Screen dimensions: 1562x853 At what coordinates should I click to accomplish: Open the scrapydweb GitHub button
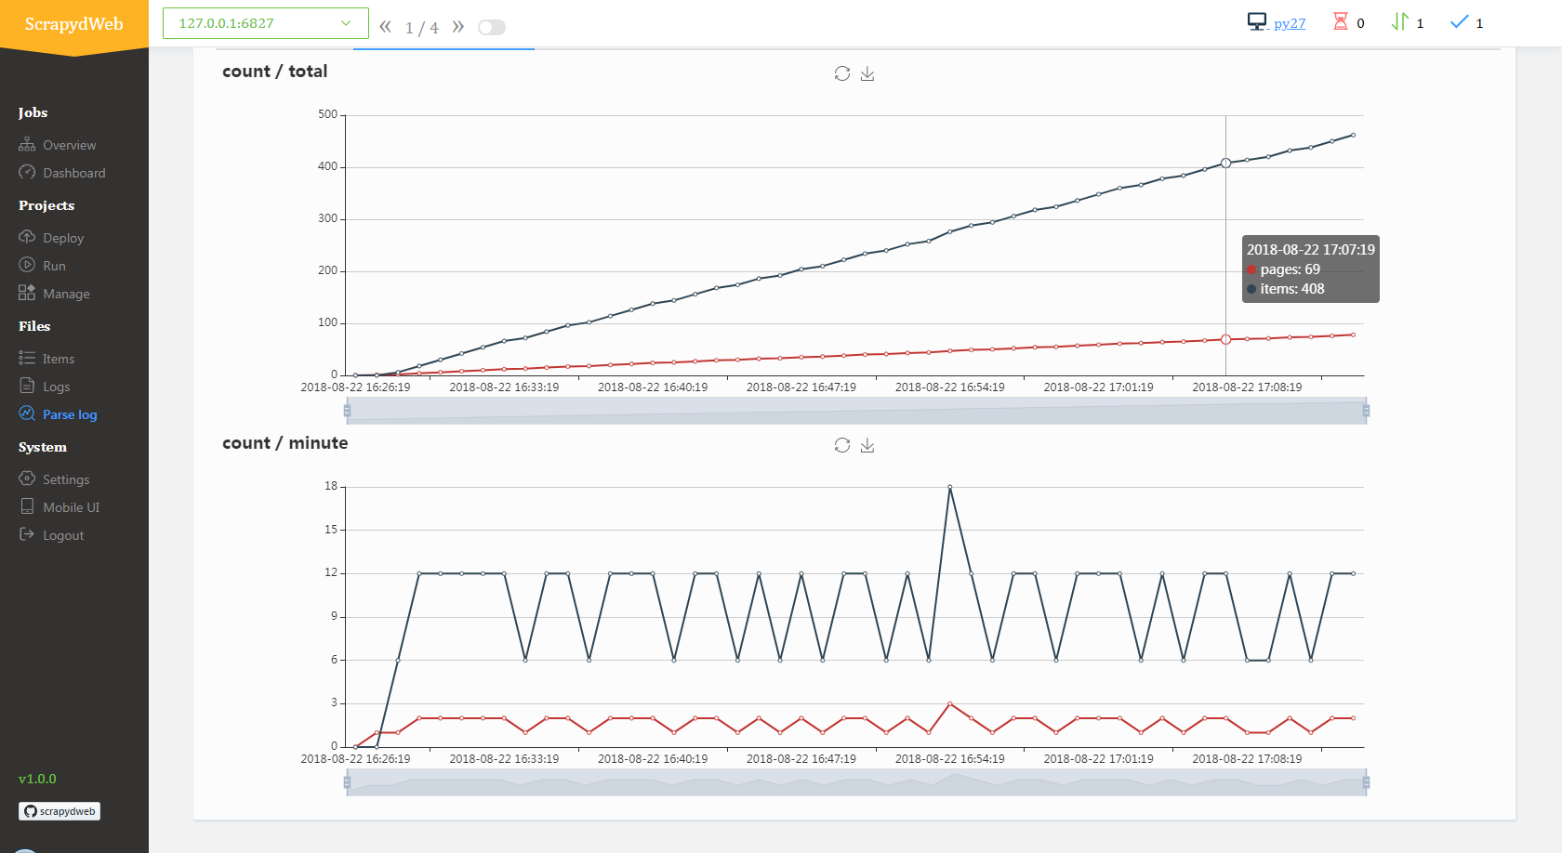tap(60, 811)
